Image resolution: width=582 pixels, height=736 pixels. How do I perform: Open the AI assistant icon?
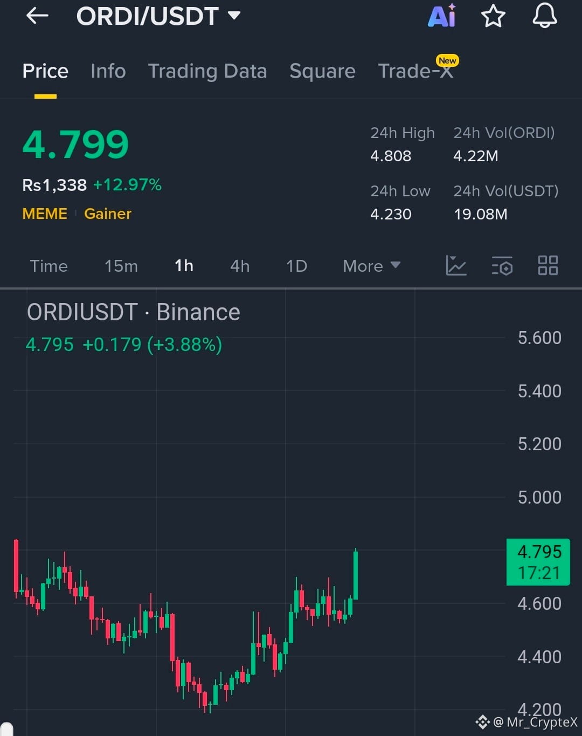pyautogui.click(x=442, y=15)
